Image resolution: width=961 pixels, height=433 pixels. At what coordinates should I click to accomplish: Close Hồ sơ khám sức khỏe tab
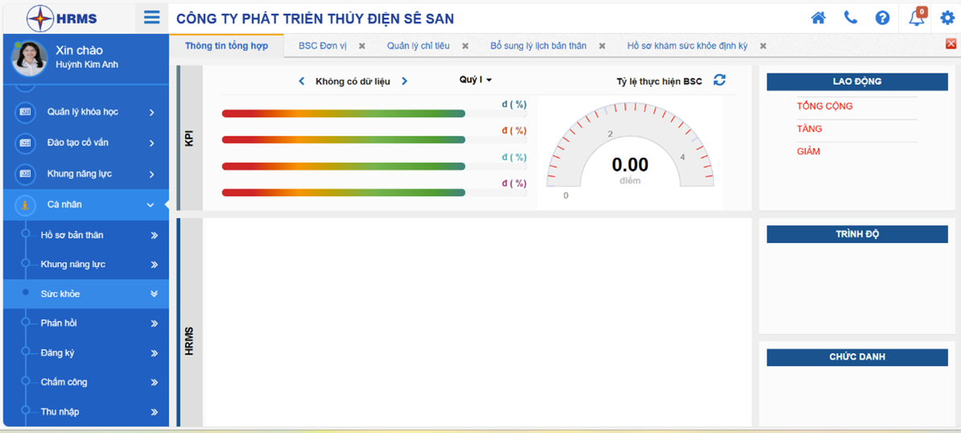tap(763, 46)
